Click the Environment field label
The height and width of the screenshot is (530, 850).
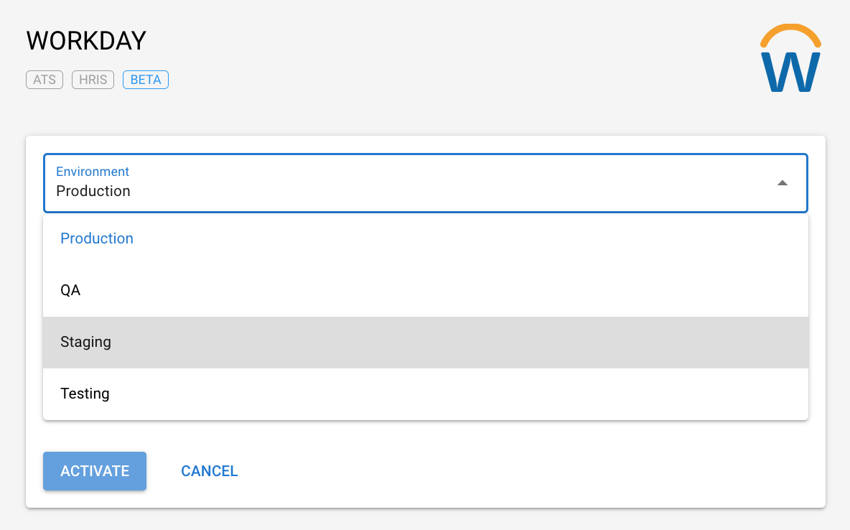pos(93,172)
